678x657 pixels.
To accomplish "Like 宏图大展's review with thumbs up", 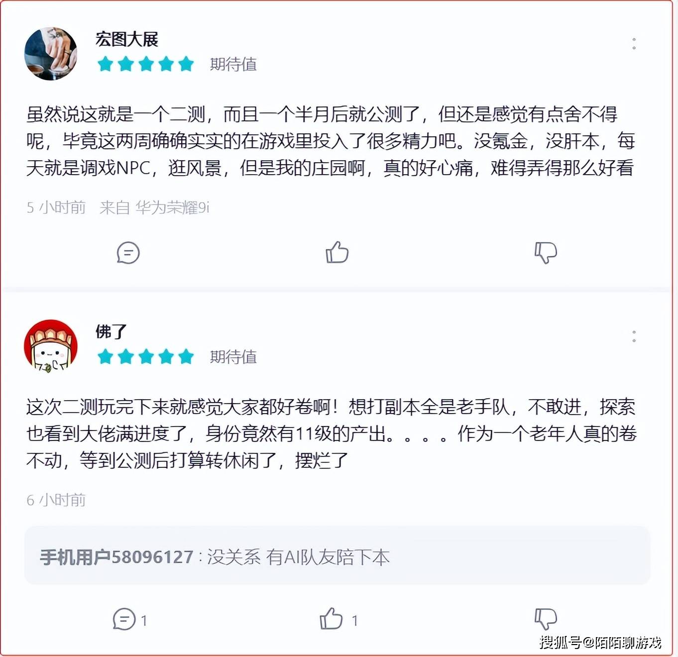I will point(337,252).
